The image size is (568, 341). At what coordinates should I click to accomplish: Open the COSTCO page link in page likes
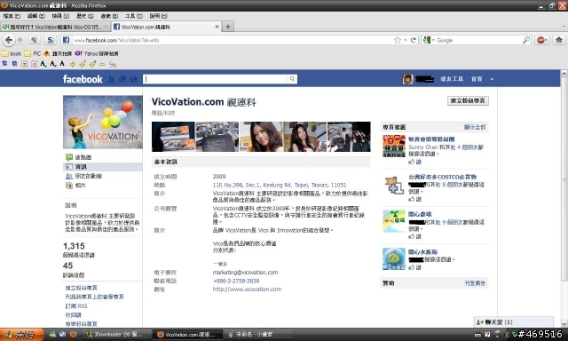pyautogui.click(x=442, y=177)
